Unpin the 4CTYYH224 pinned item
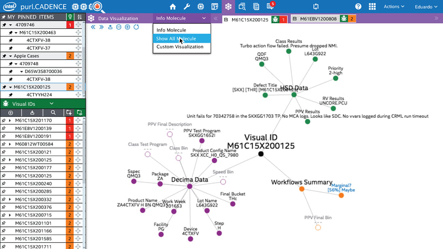 click(x=11, y=95)
